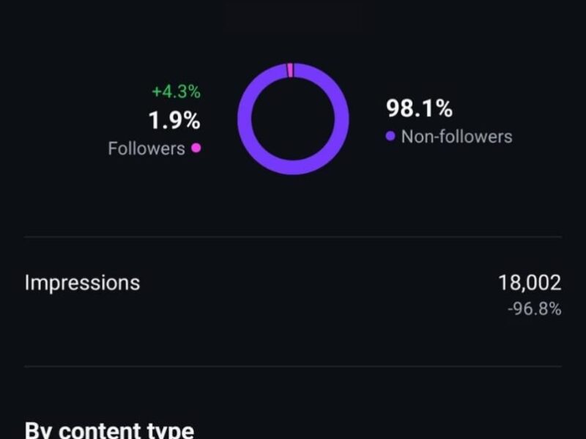The width and height of the screenshot is (586, 439).
Task: Tap the purple dot beside Non-followers
Action: (x=390, y=136)
